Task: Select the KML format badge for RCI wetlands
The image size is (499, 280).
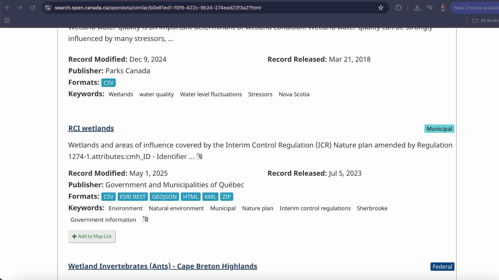Action: [210, 197]
